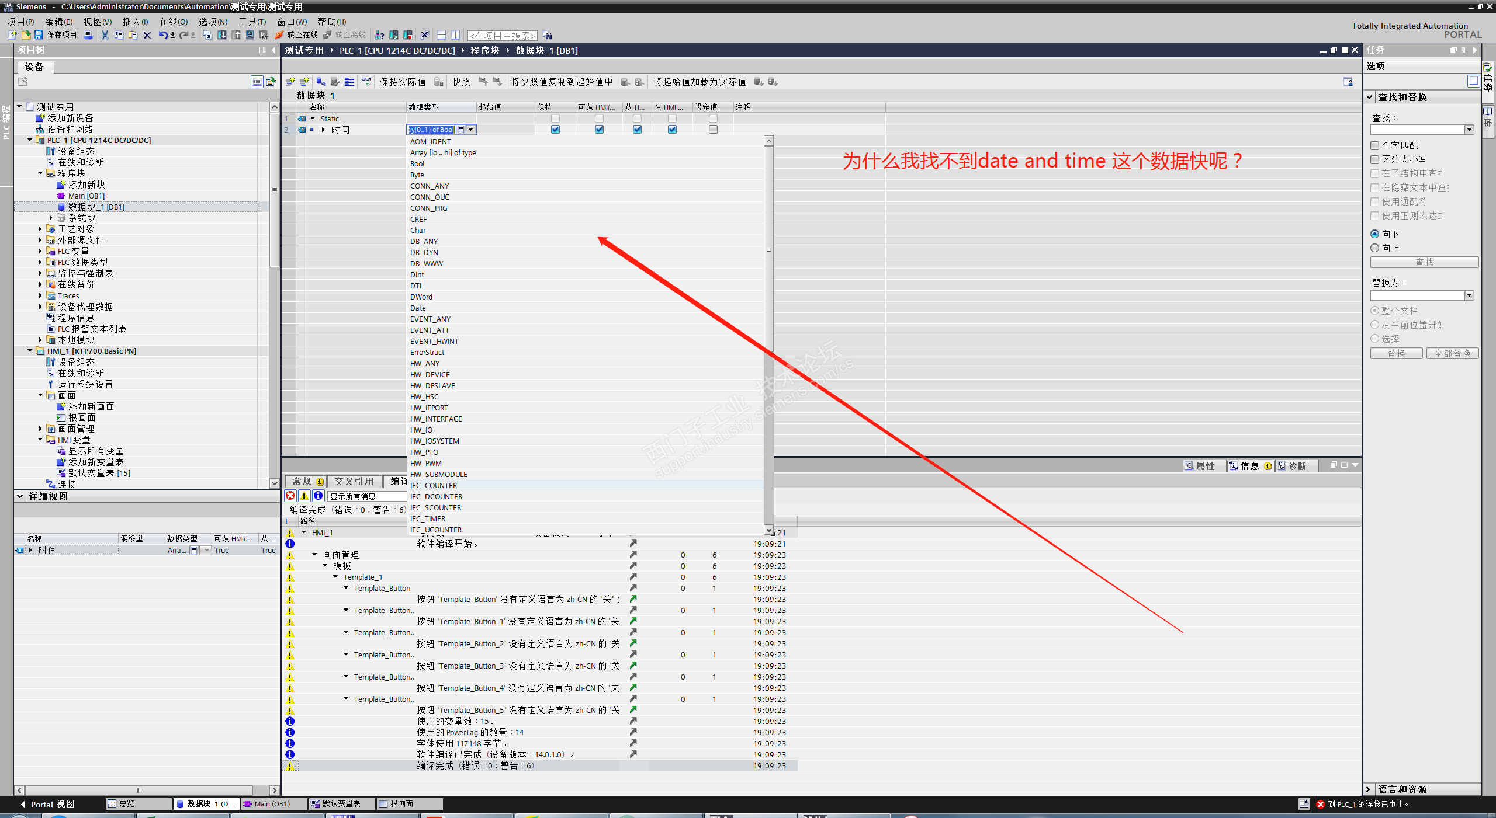Click the data type list scrollbar thumb

(x=768, y=250)
